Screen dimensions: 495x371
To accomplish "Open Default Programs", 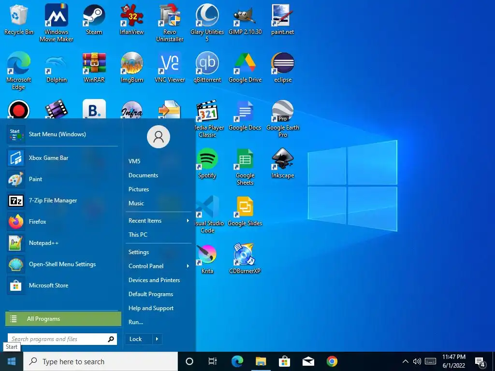I will tap(159, 294).
